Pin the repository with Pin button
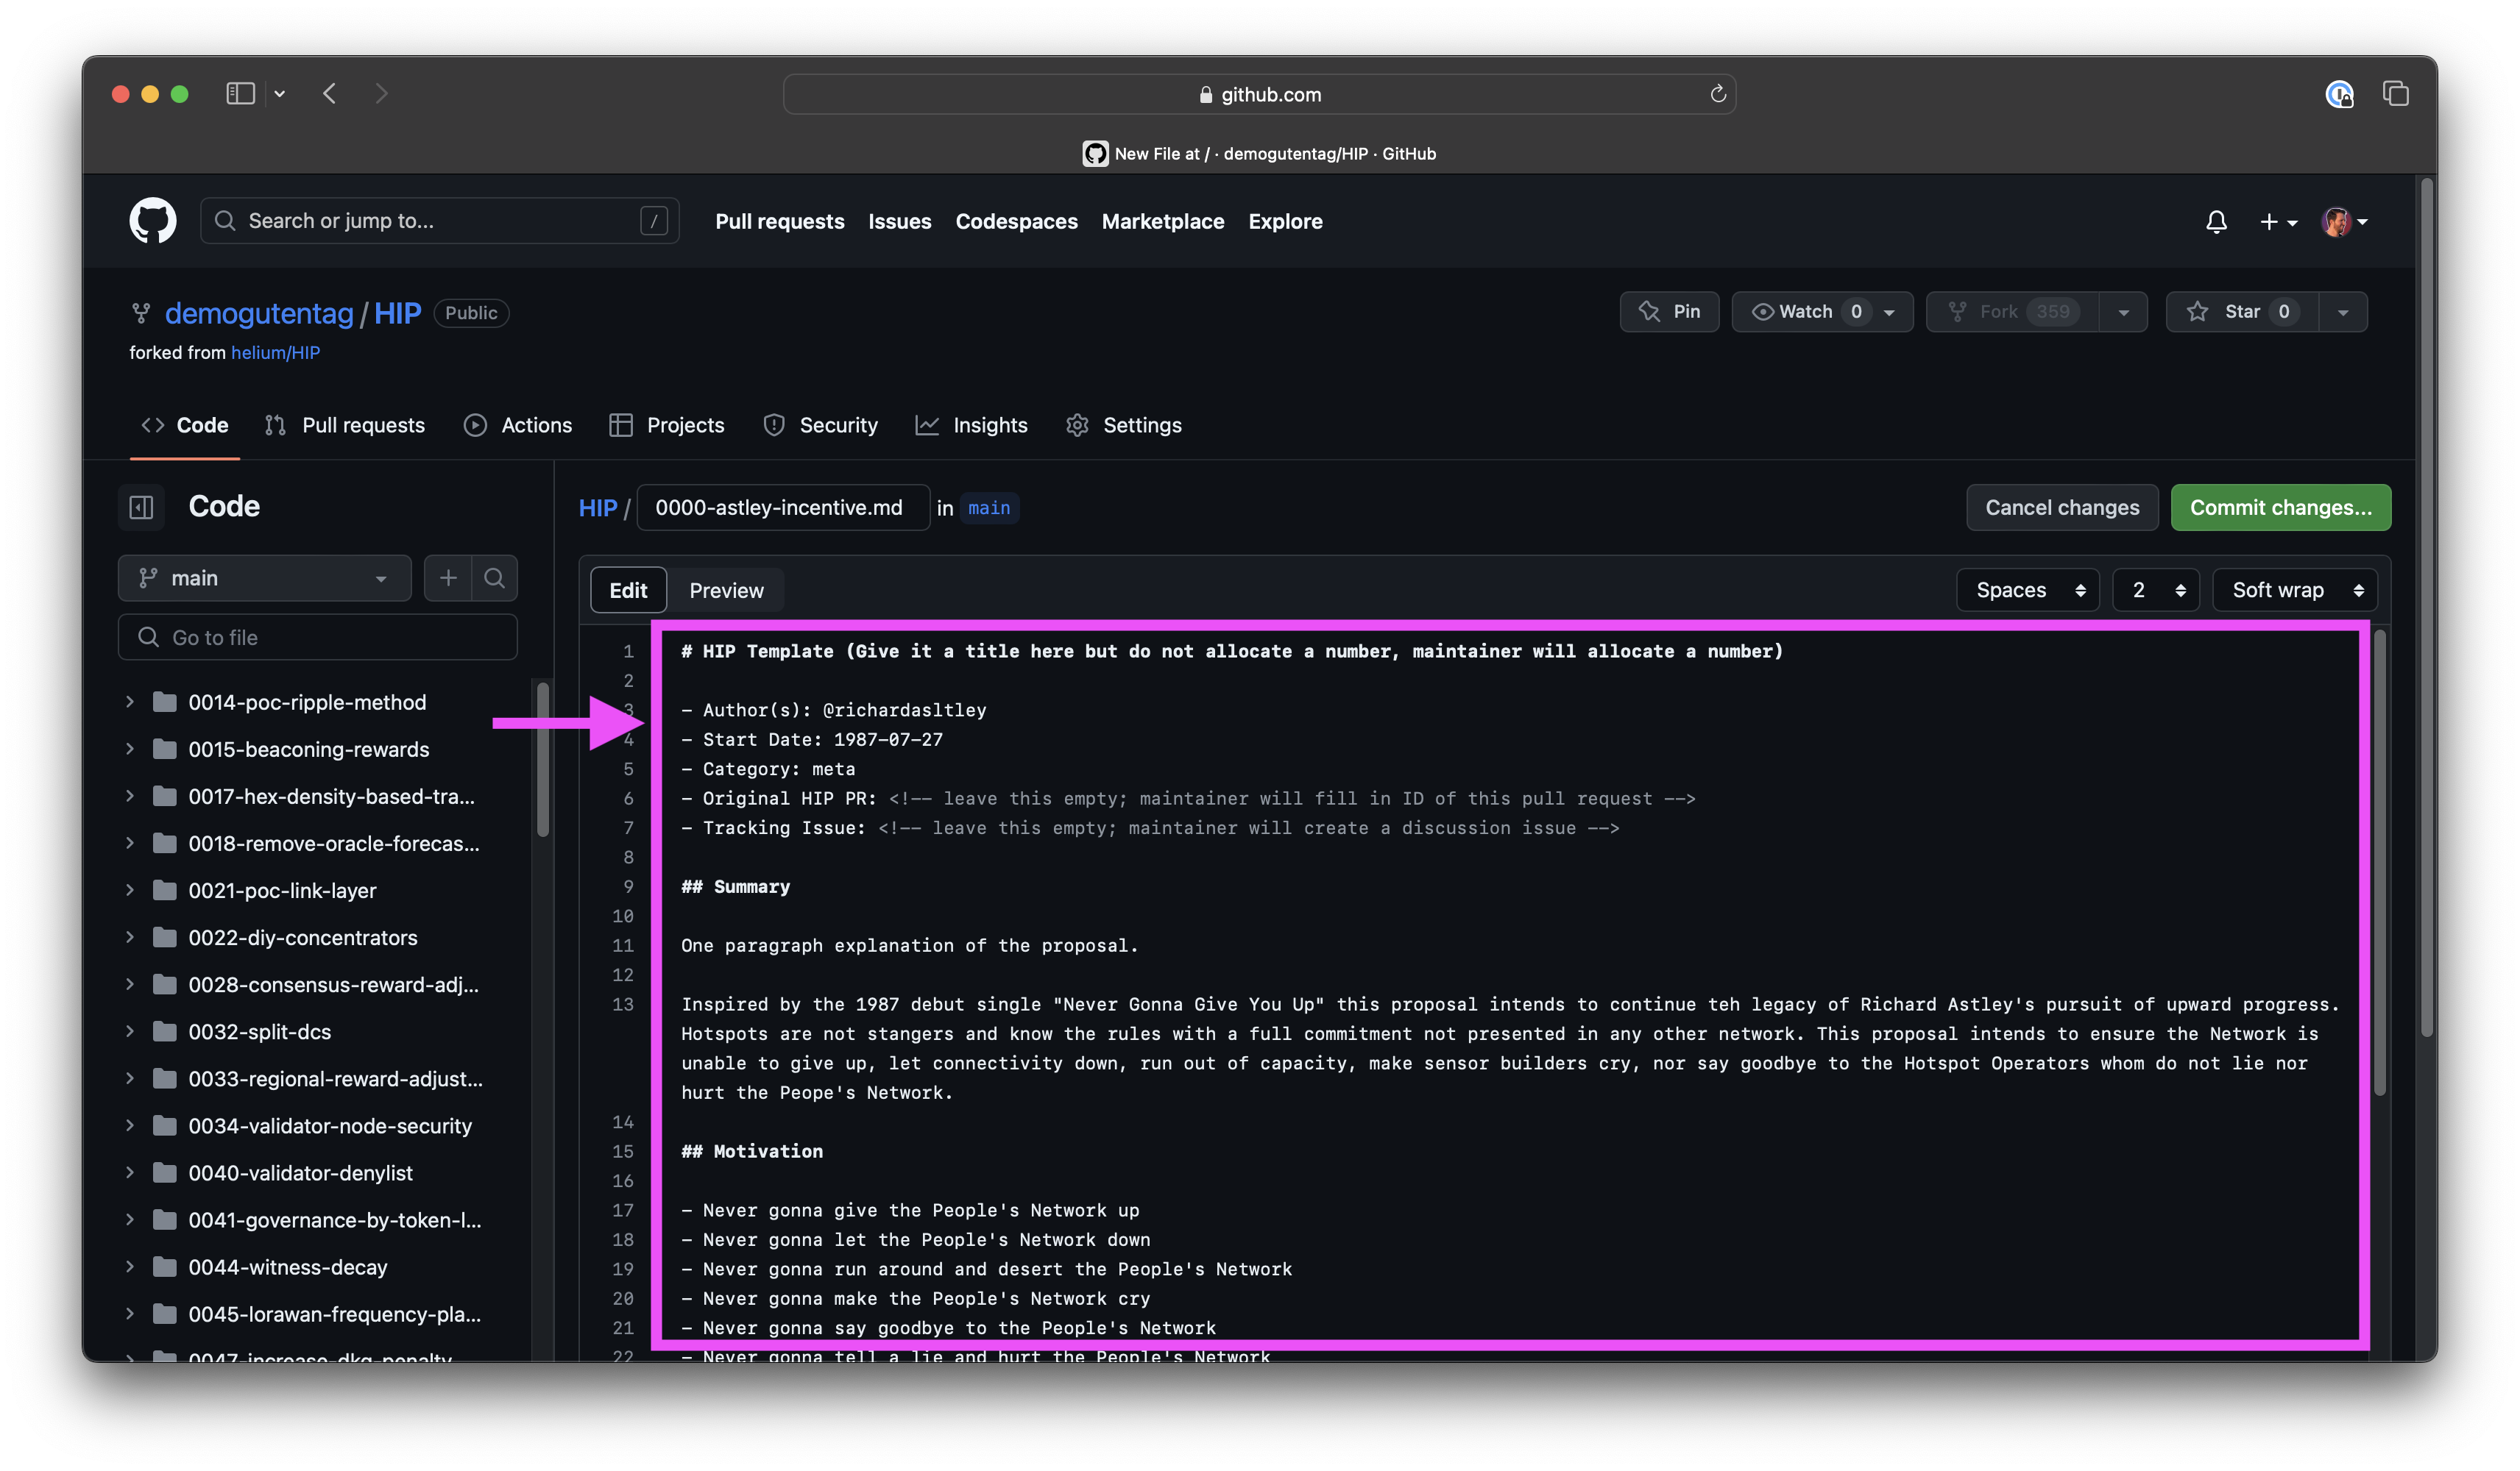Image resolution: width=2520 pixels, height=1471 pixels. 1669,312
